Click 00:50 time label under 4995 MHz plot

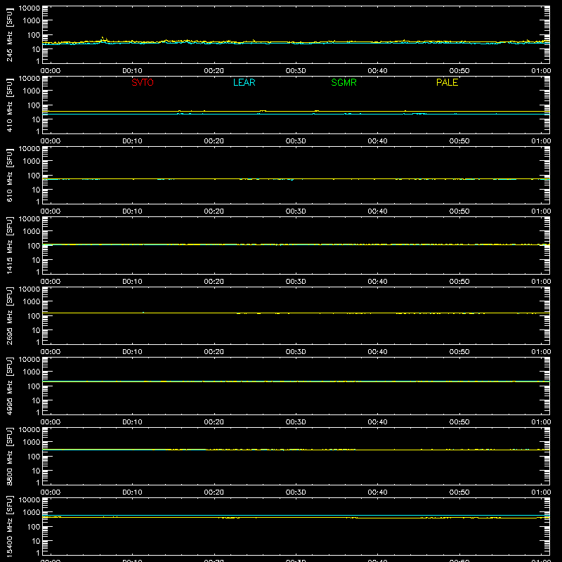459,422
